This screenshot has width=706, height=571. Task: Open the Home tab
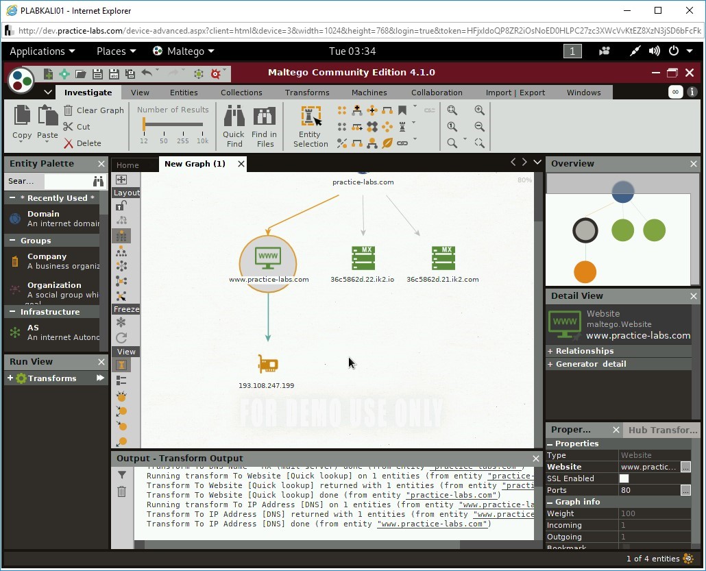[x=135, y=164]
